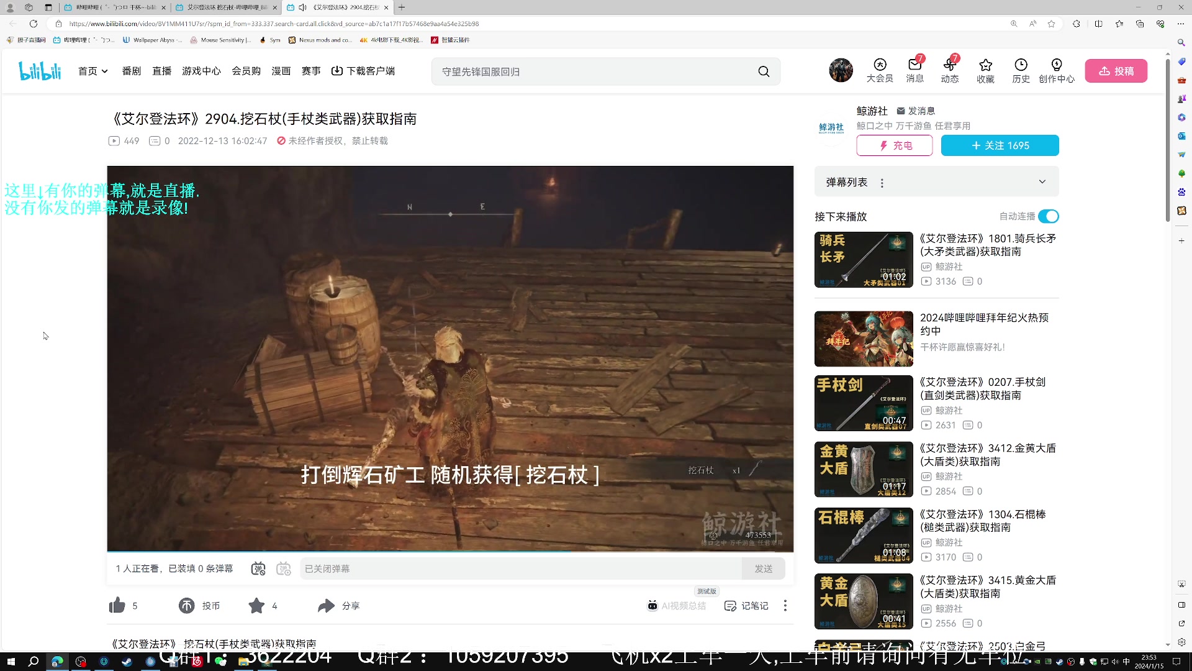Image resolution: width=1192 pixels, height=671 pixels.
Task: Click the 鲸游社 channel avatar
Action: [x=831, y=128]
